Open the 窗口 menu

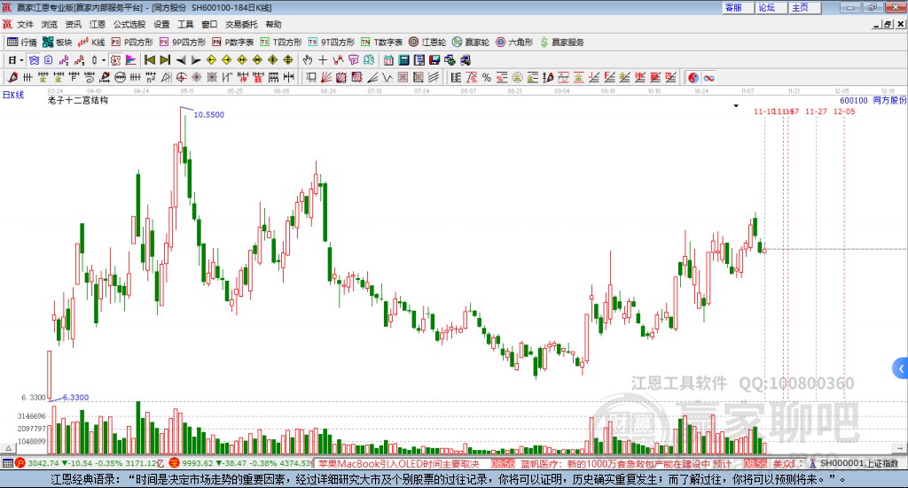[x=209, y=24]
